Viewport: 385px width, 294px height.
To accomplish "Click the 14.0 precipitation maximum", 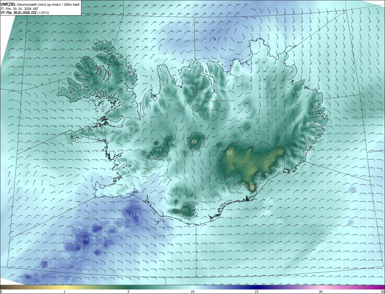I will point(84,238).
